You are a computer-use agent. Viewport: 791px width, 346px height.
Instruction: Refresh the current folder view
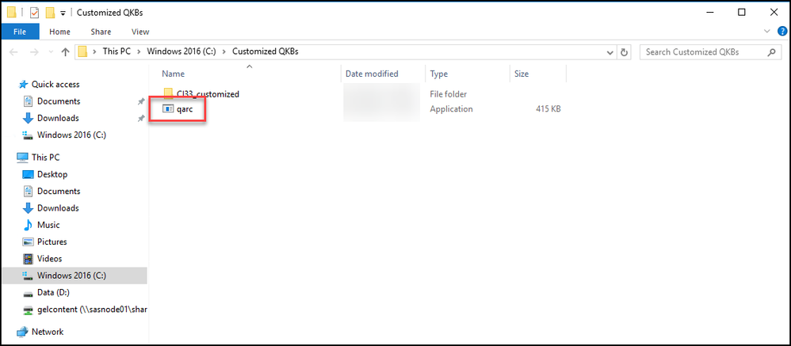tap(624, 52)
